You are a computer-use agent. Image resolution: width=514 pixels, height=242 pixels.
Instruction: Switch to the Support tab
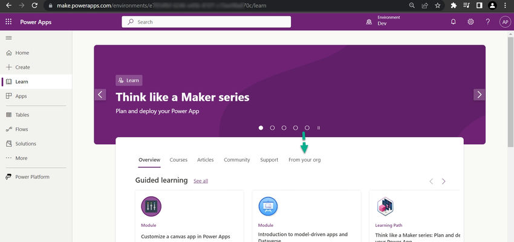tap(269, 160)
